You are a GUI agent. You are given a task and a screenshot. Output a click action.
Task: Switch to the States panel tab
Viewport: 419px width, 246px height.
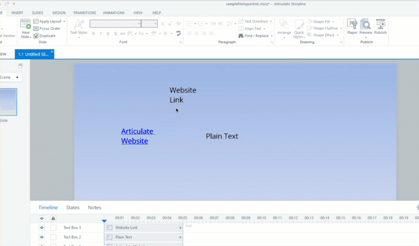[x=73, y=208]
